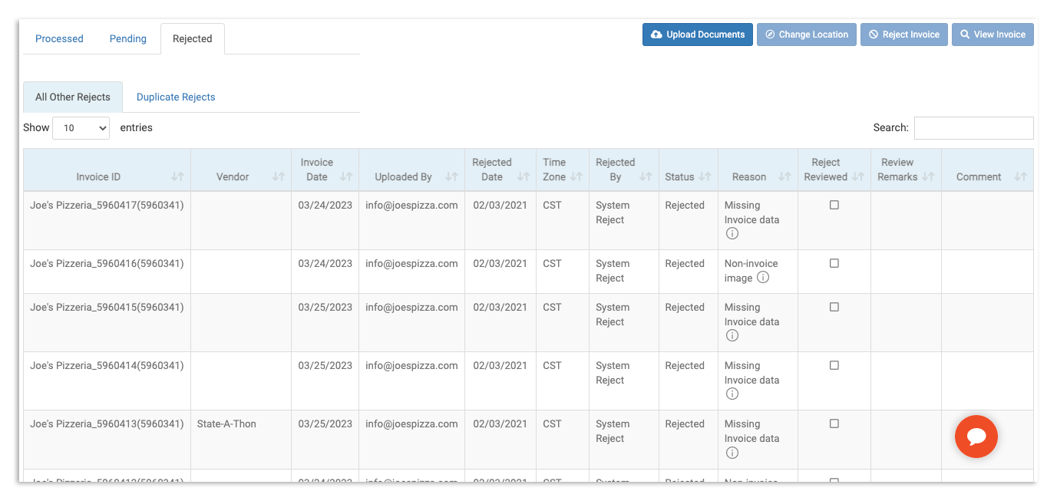Click the info icon in the State-A-Thon row reason
The image size is (1057, 501).
click(732, 452)
